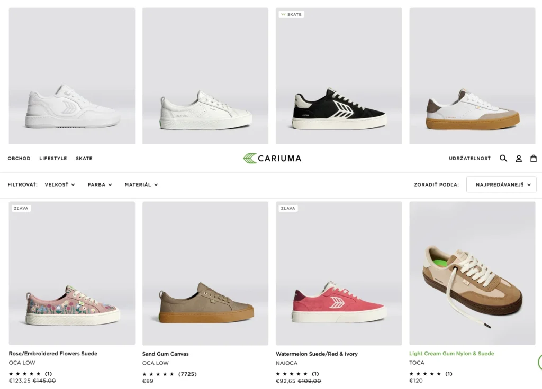This screenshot has height=389, width=542.
Task: Click star rating under Sand Gum Canvas
Action: click(x=158, y=374)
